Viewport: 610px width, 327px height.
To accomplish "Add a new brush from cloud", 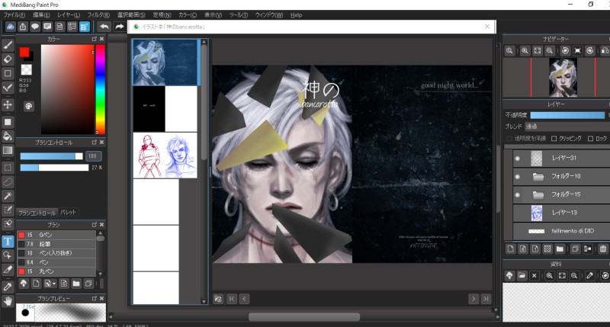I will point(24,284).
